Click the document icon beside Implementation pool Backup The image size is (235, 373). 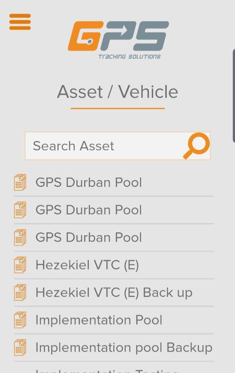[20, 347]
